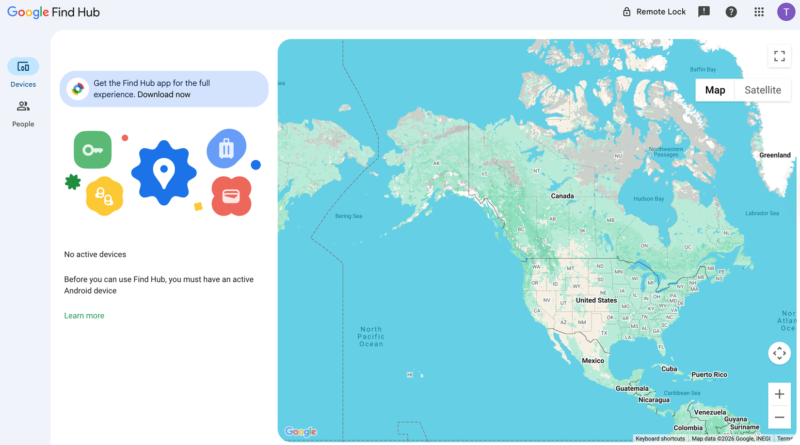Screen dimensions: 800x445
Task: Select the Map view toggle
Action: 715,90
